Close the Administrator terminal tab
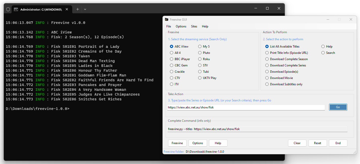 click(x=67, y=9)
